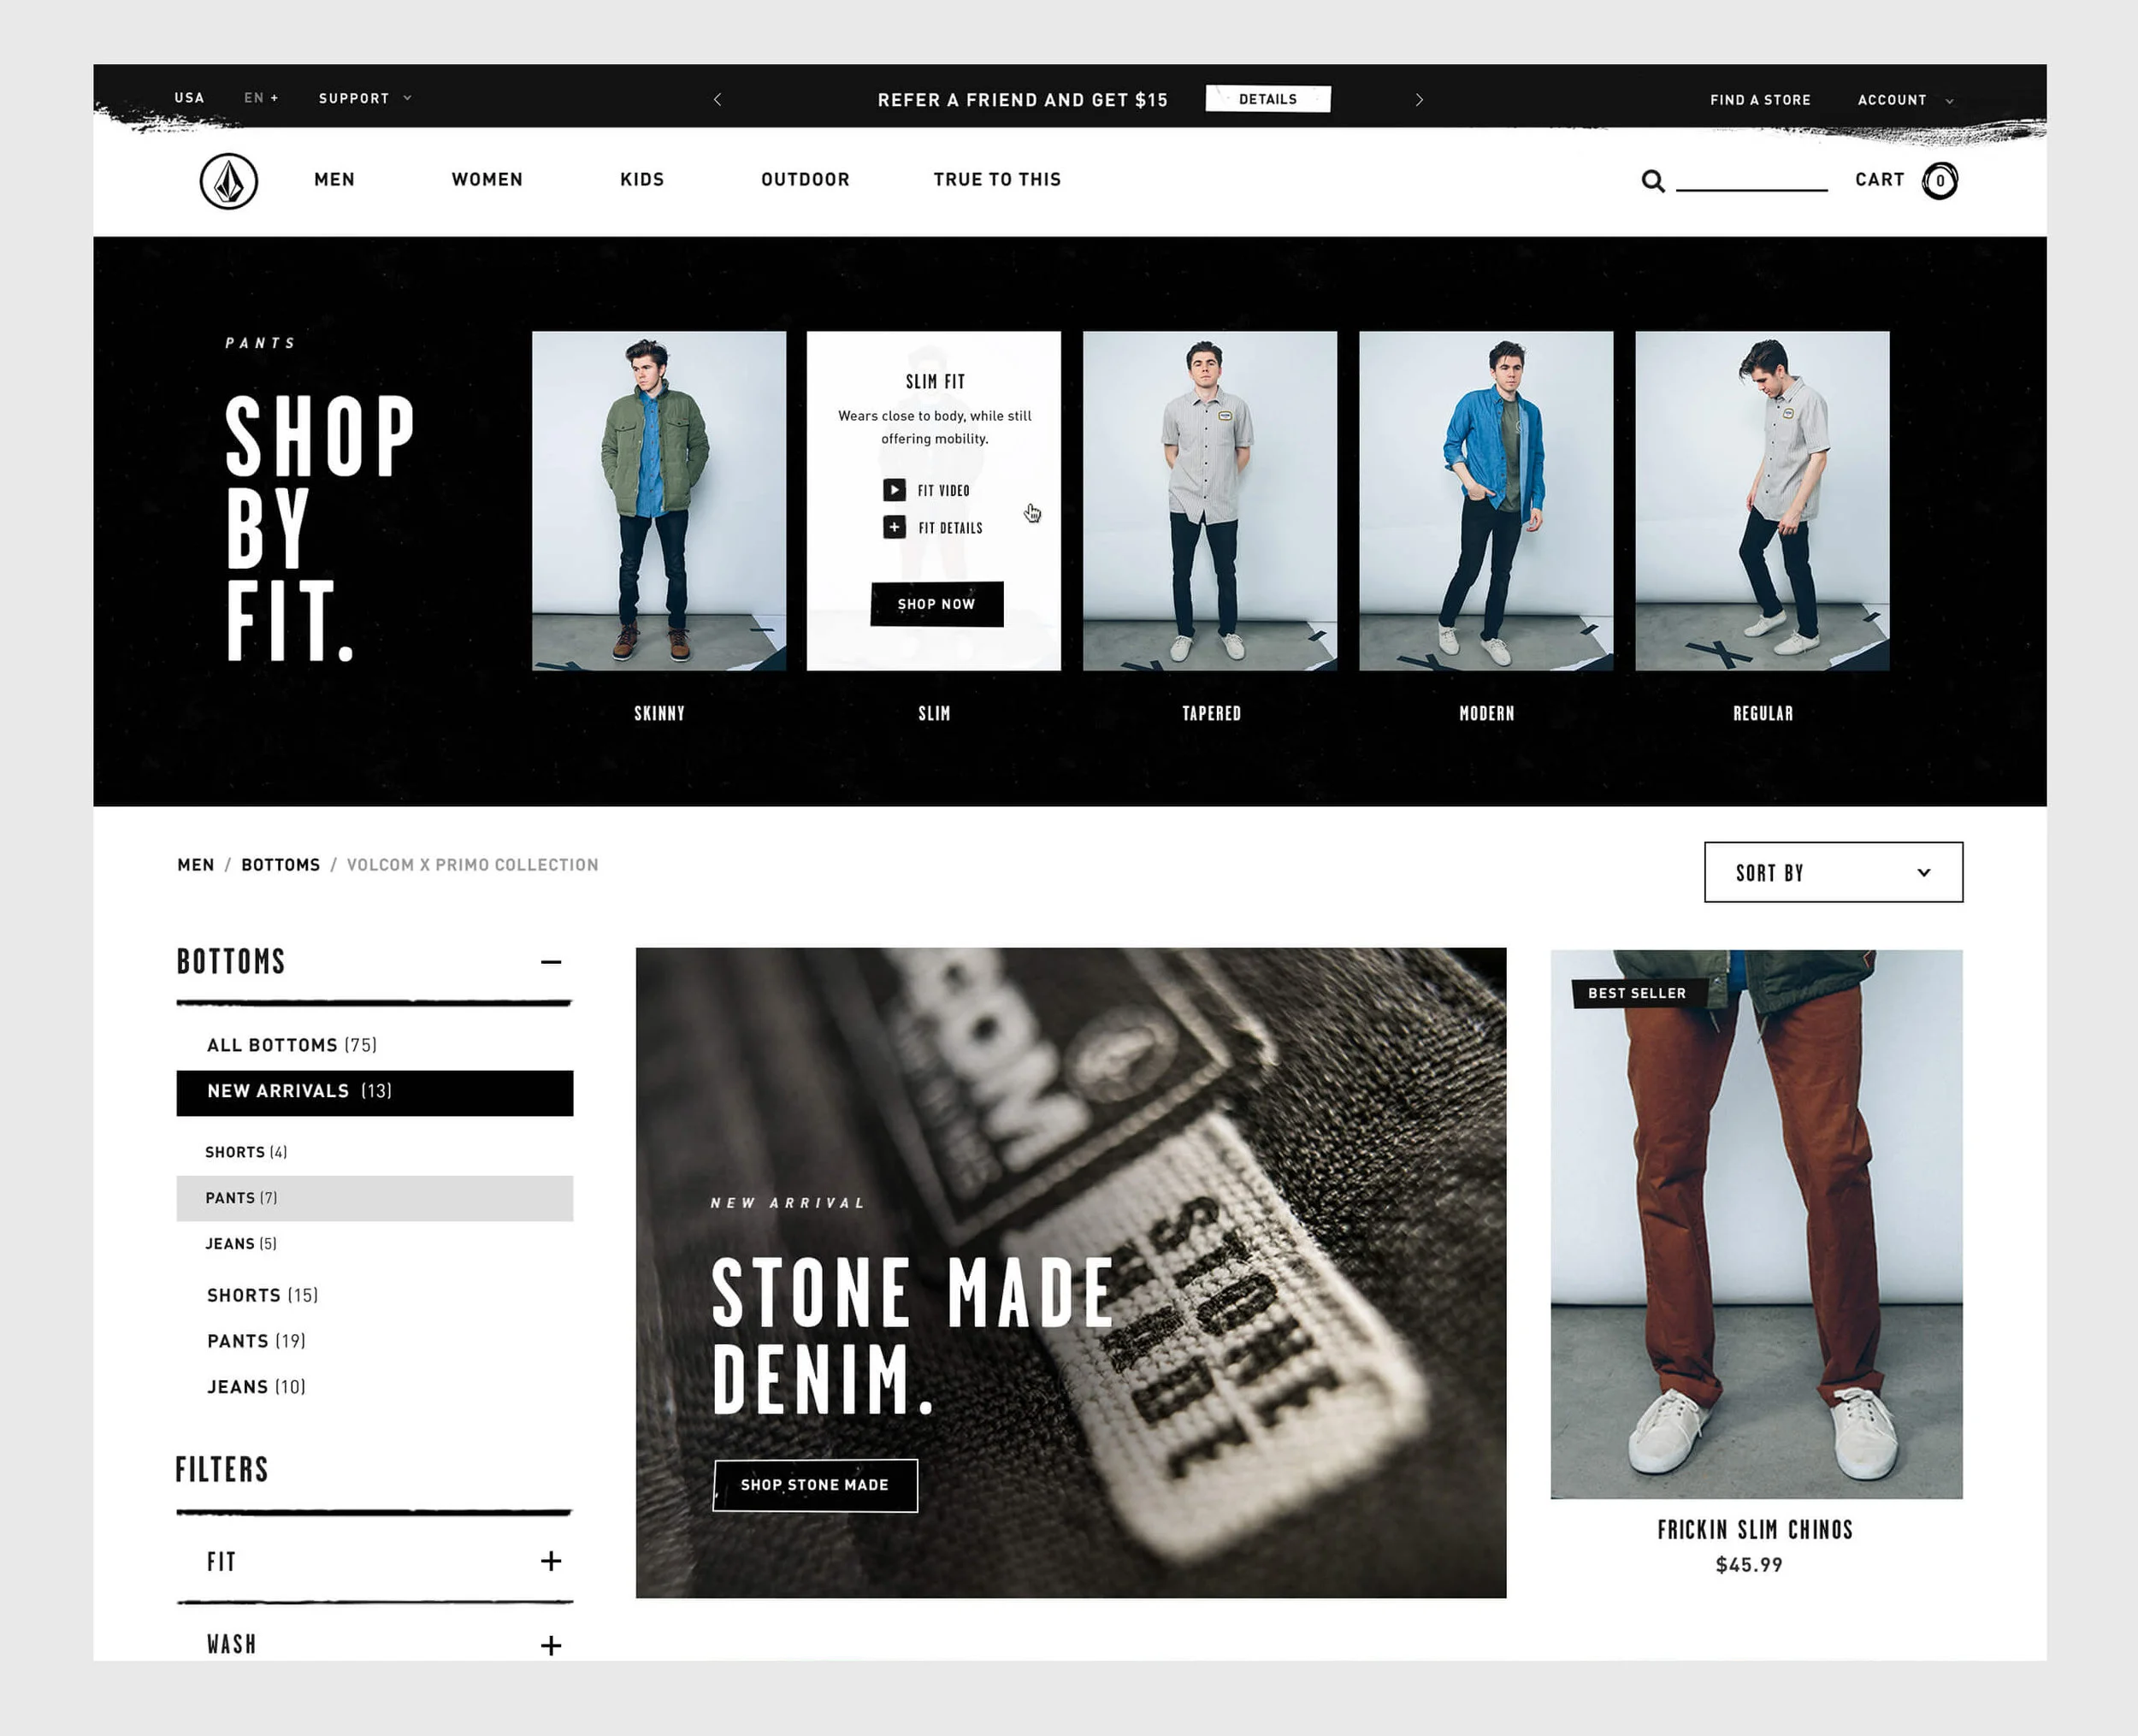The image size is (2138, 1736).
Task: Click the Volcom stone logo icon
Action: click(x=228, y=181)
